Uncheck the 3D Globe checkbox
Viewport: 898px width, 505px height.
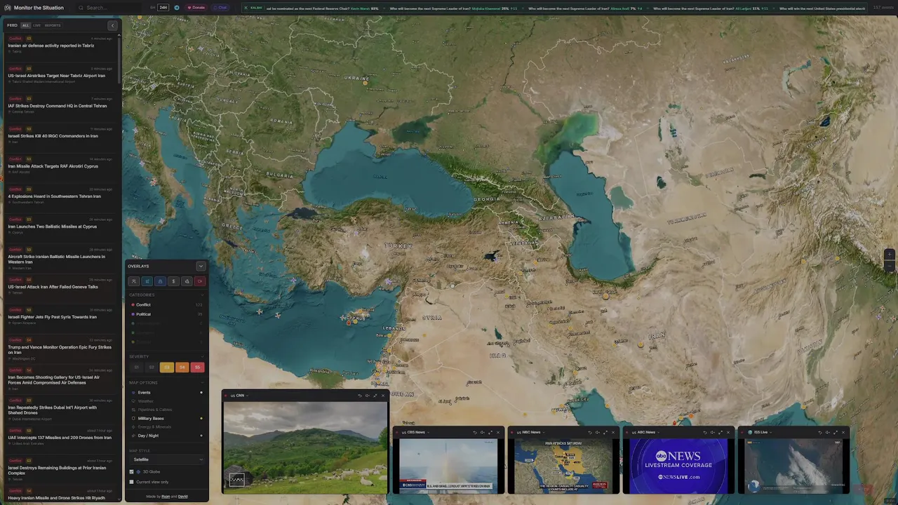(131, 472)
